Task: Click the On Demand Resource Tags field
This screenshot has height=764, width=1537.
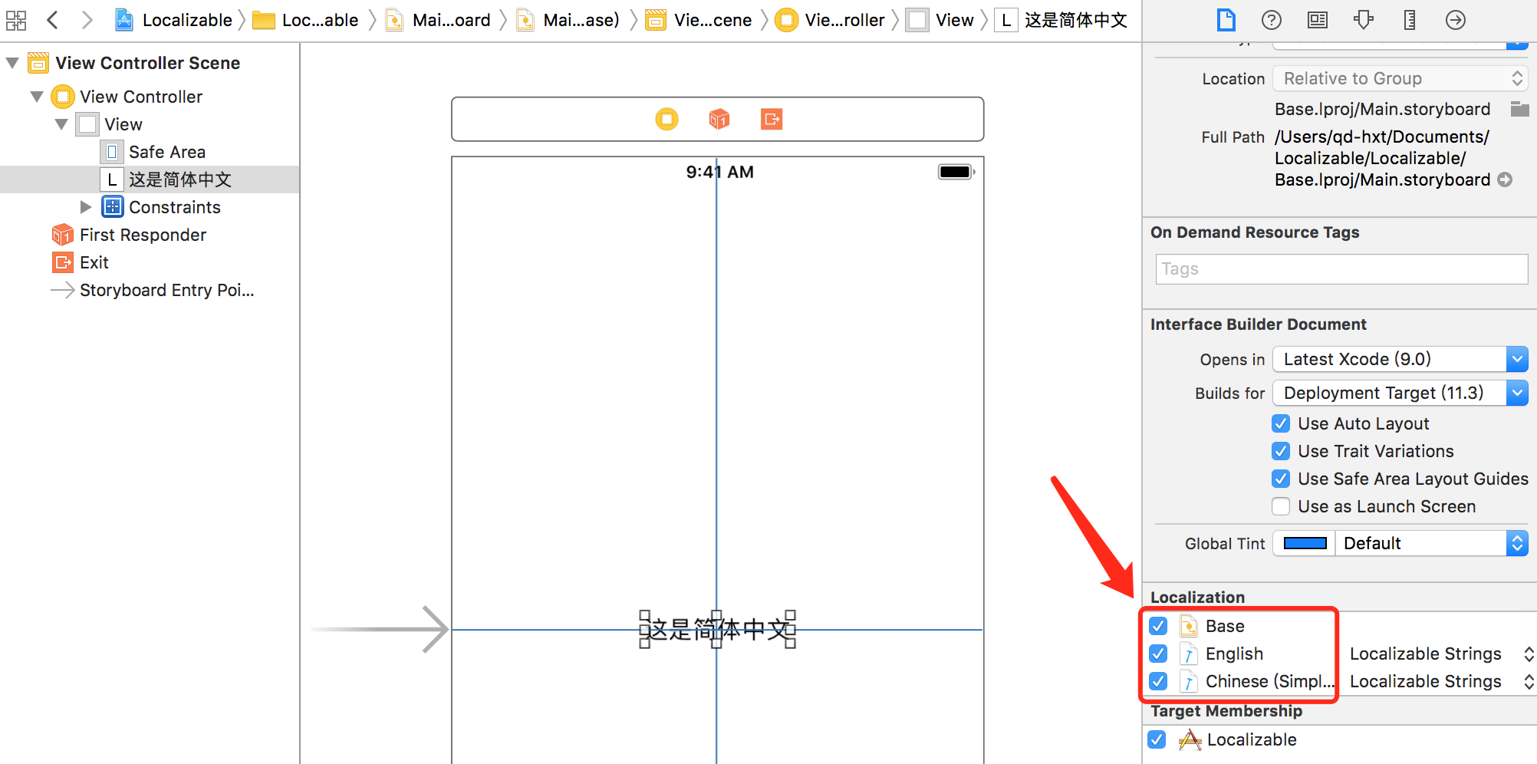Action: click(1341, 268)
